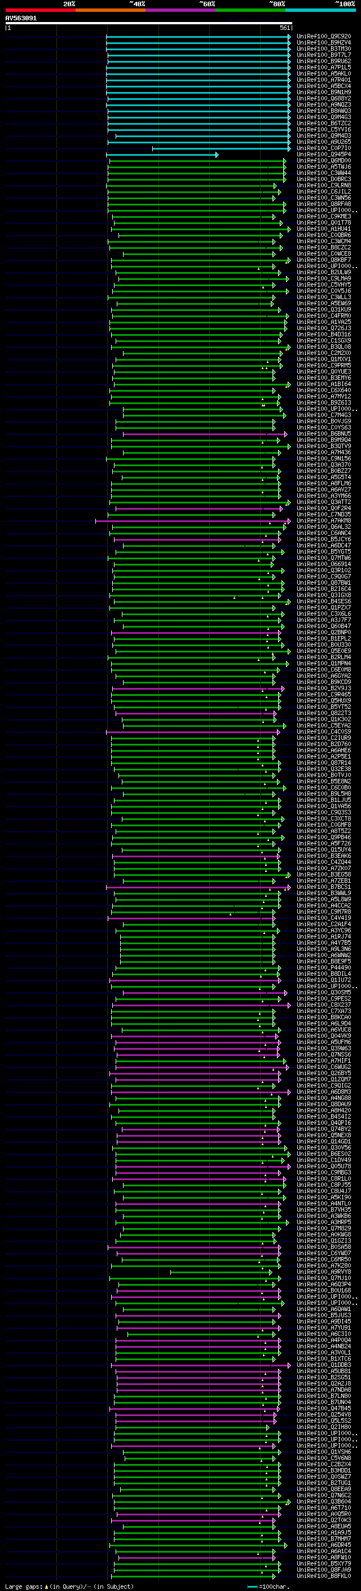Open hit UniRef100_B3TM30
Screen dimensions: 361x1591
pyautogui.click(x=324, y=49)
